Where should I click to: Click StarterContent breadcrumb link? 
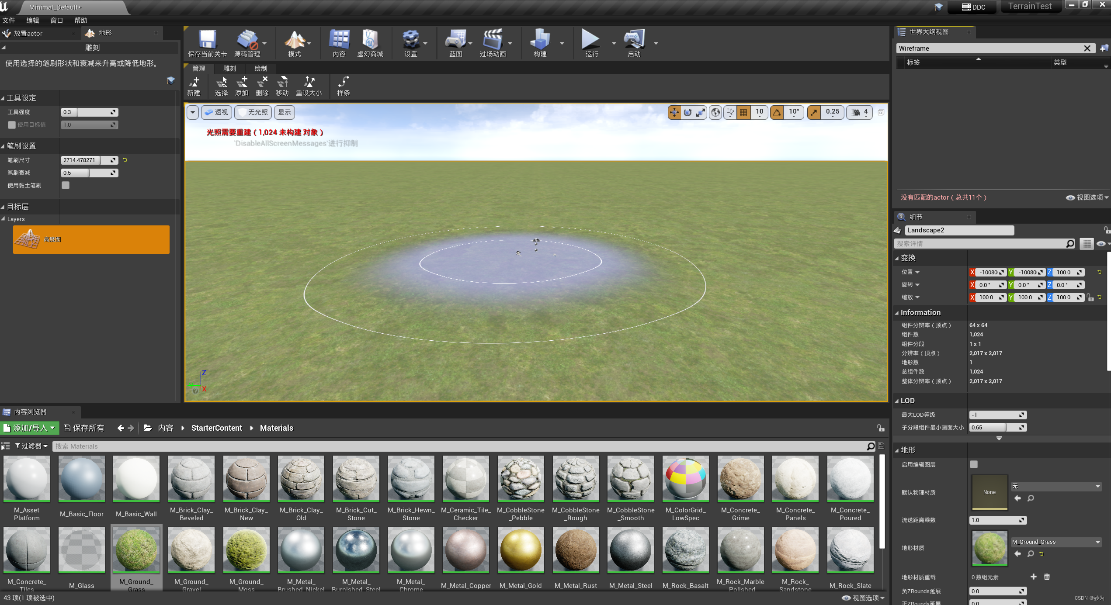pyautogui.click(x=217, y=428)
